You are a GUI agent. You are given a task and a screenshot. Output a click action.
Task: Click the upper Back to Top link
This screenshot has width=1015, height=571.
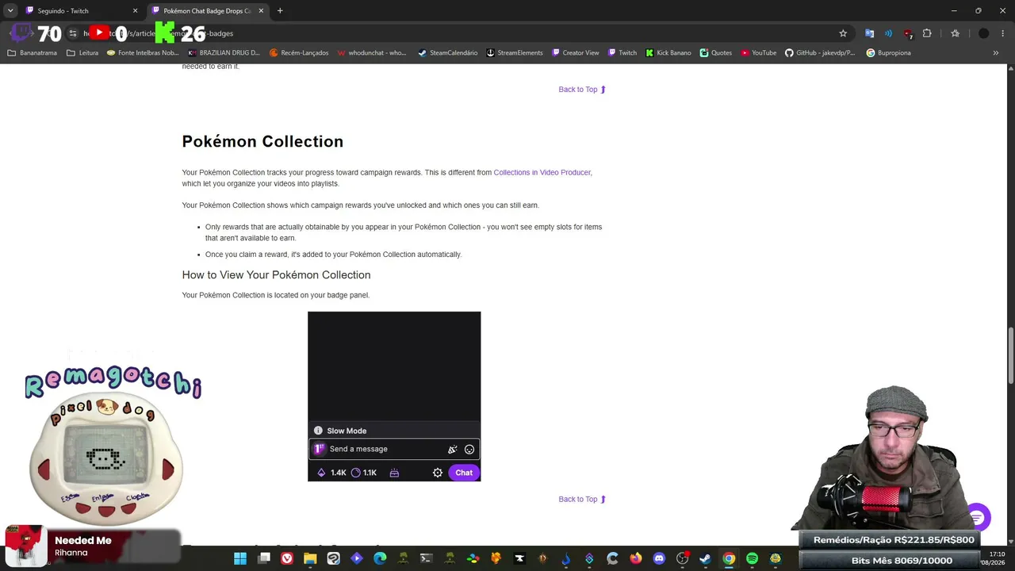click(x=582, y=90)
